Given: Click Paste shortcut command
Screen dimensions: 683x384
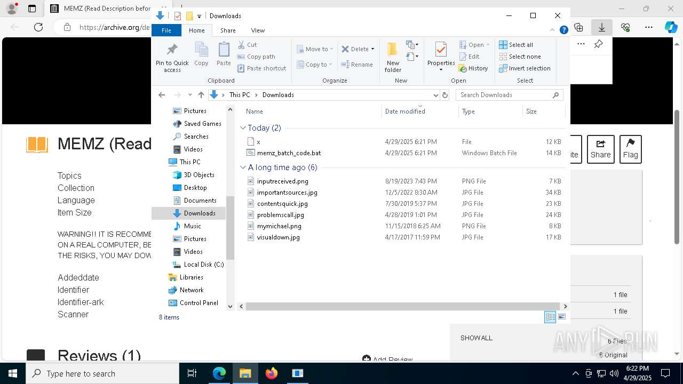Looking at the screenshot, I should 262,68.
